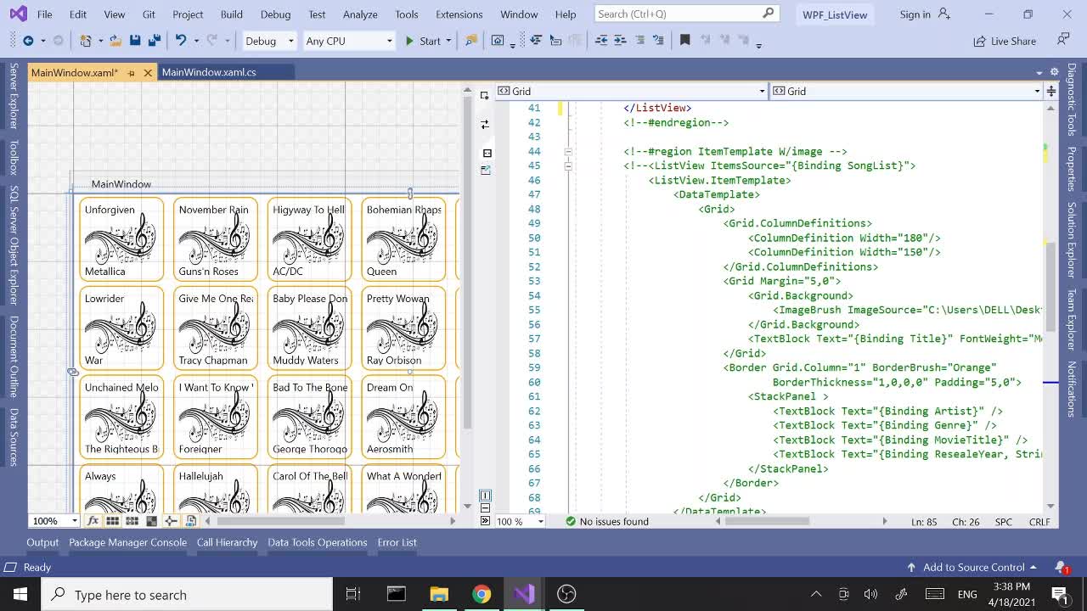Toggle disable project code icon in designer
This screenshot has height=611, width=1087.
click(x=190, y=521)
